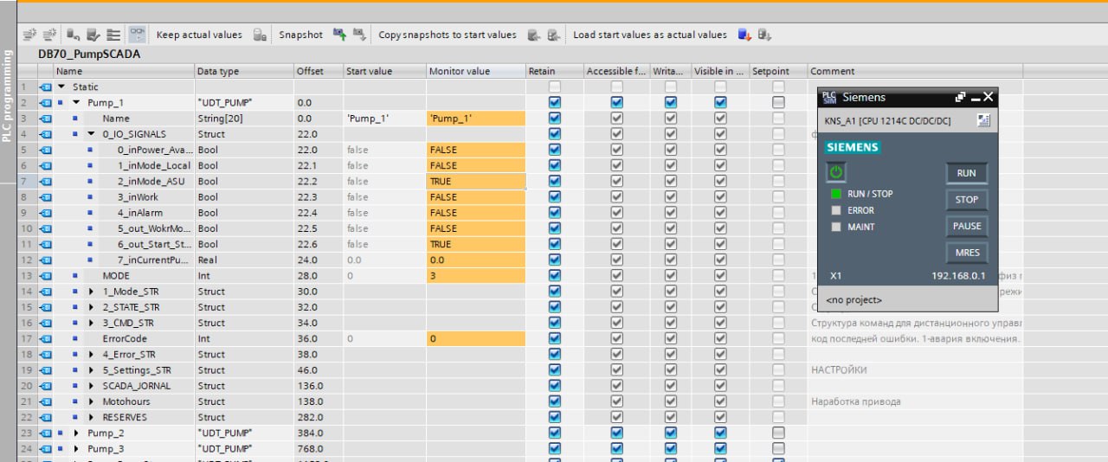Click the ERROR indicator LED

[x=836, y=210]
